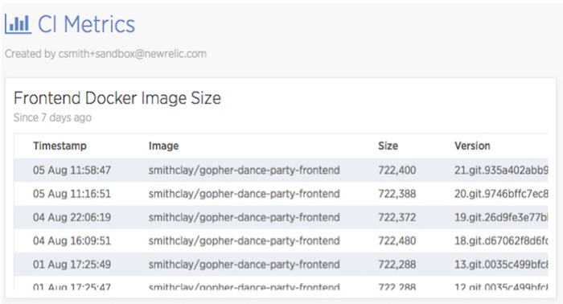Click image name in 05 Aug 11:16:51 row
Screen dimensions: 563x304
coord(245,194)
